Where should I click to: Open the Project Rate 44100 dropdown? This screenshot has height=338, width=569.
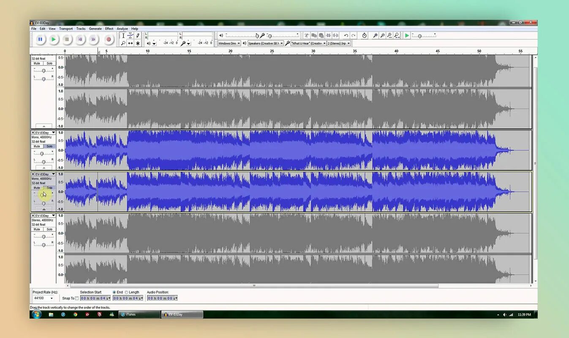44,298
